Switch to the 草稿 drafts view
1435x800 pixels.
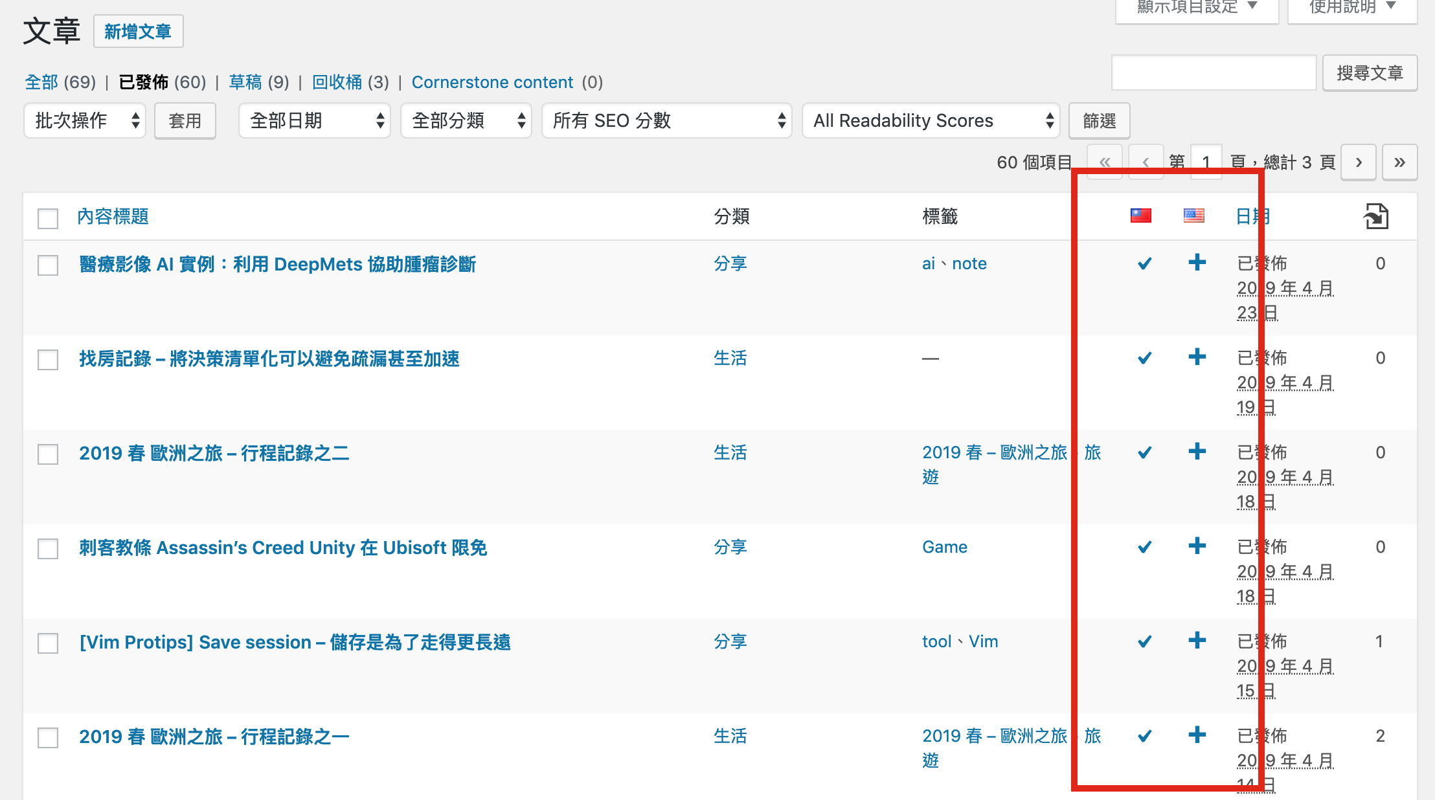[x=245, y=82]
